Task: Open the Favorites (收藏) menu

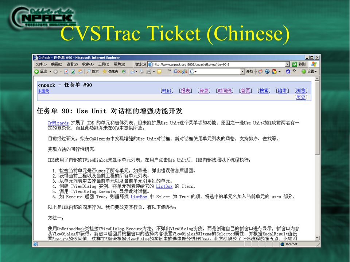Action: coord(88,64)
